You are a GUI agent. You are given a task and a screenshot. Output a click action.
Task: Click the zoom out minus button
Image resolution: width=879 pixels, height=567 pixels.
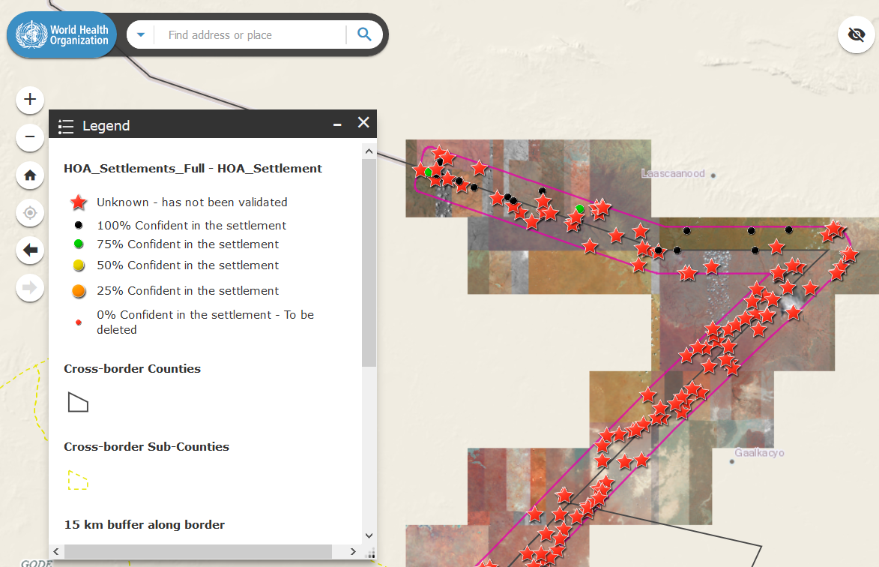tap(30, 137)
